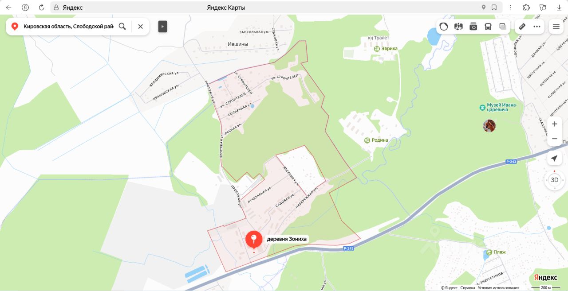The width and height of the screenshot is (568, 291).
Task: Show photos layer with camera icon
Action: pos(473,26)
